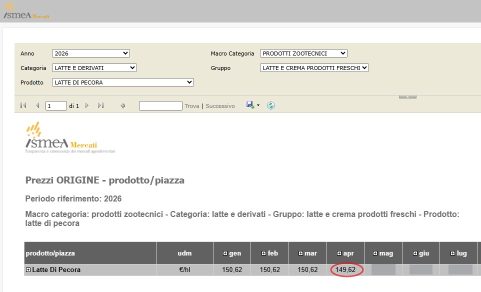Jump to last report page
This screenshot has height=292, width=481.
100,105
